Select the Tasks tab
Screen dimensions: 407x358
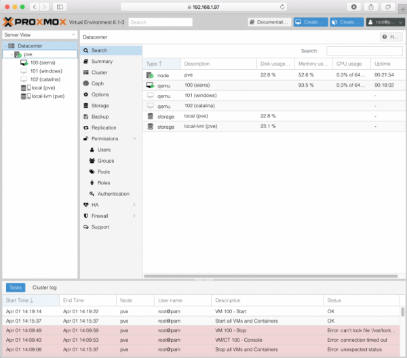point(16,287)
